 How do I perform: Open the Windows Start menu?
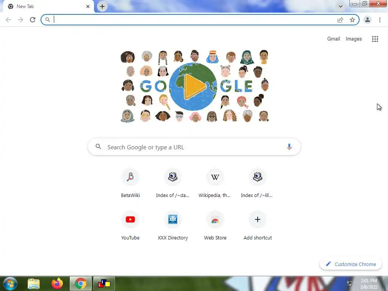(x=10, y=283)
